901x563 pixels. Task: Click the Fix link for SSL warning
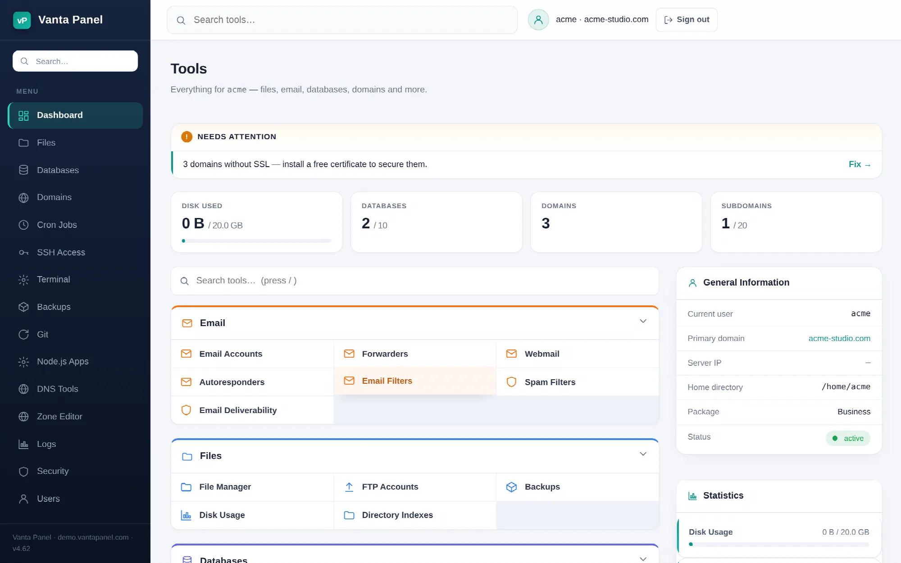(x=860, y=164)
